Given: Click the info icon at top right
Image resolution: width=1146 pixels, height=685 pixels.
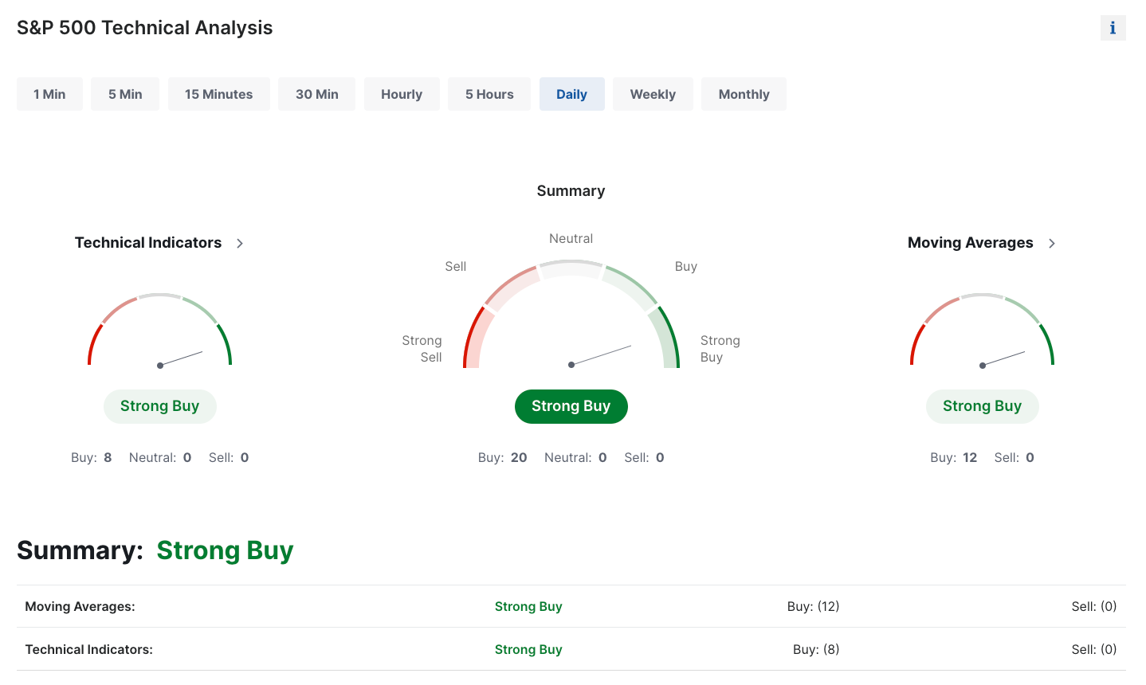Looking at the screenshot, I should point(1113,28).
